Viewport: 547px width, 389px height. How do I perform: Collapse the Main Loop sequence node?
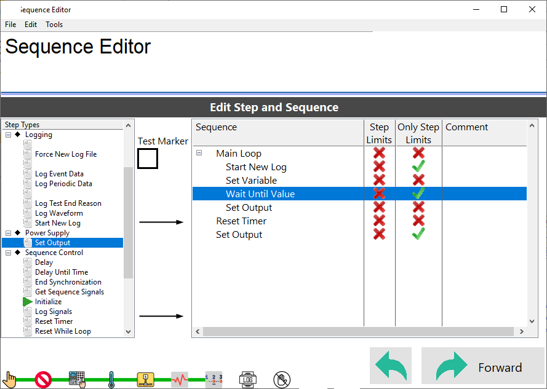point(199,154)
